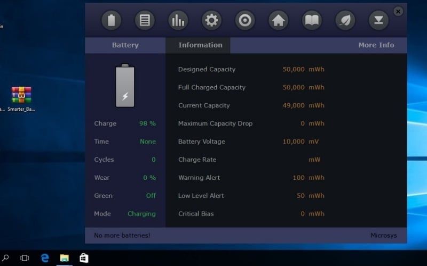Click the Wear 0 % value
Image resolution: width=427 pixels, height=266 pixels.
[149, 178]
